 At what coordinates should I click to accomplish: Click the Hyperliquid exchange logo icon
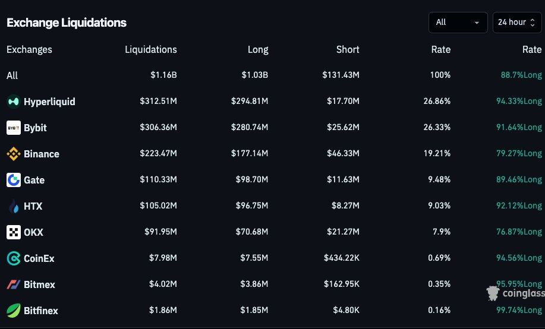coord(13,102)
